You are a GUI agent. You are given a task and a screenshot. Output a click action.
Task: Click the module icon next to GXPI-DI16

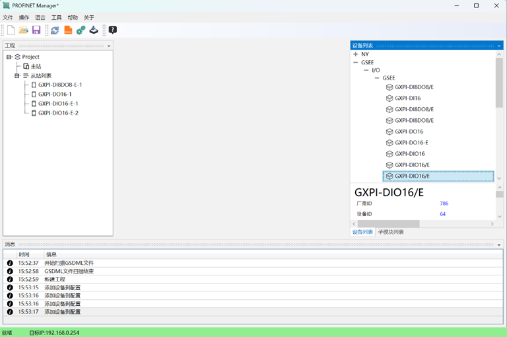[x=389, y=98]
